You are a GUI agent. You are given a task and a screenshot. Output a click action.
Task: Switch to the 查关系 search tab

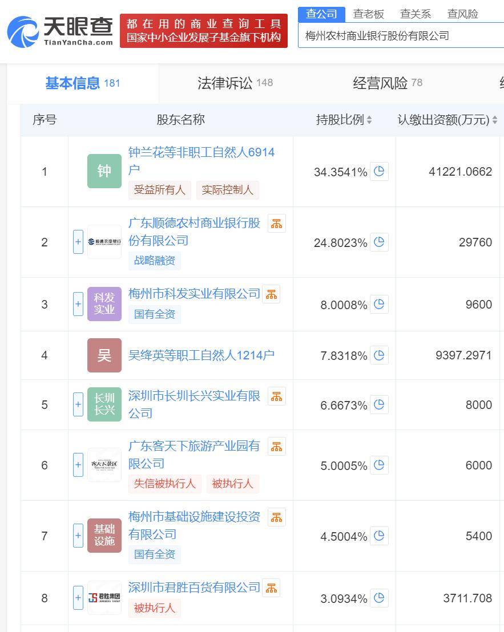(x=416, y=14)
